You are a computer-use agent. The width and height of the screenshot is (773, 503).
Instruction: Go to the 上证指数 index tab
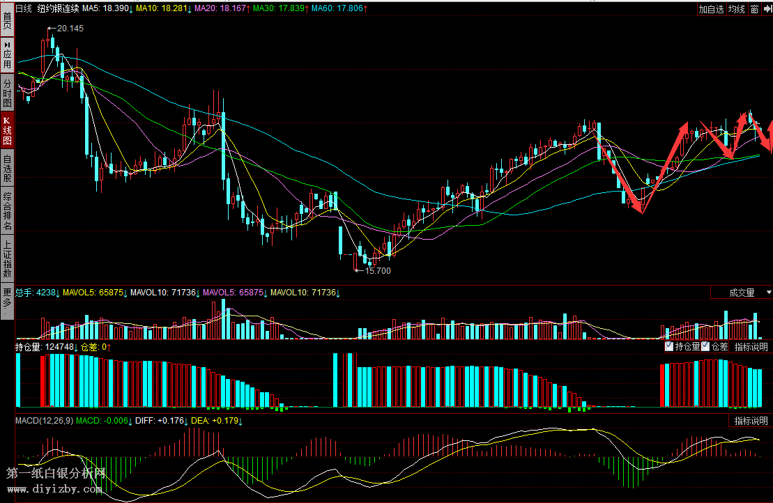(x=7, y=259)
